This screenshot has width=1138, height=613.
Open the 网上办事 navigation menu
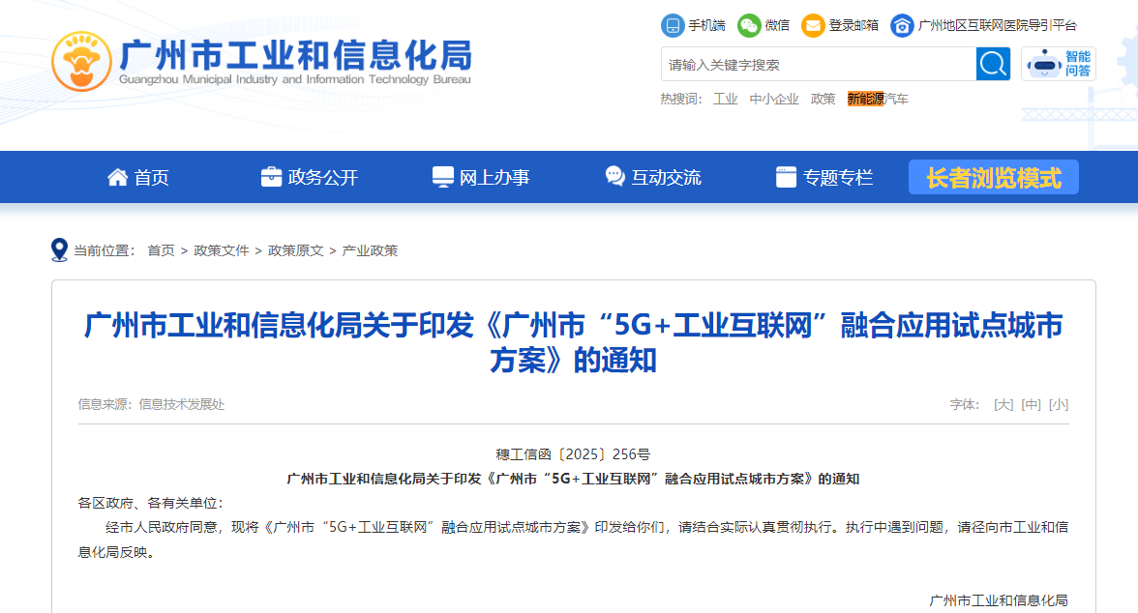click(481, 178)
